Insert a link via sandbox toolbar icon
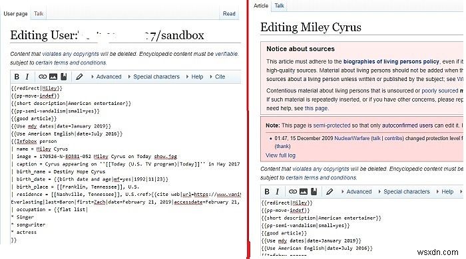Viewport: 466px width, 259px height. pyautogui.click(x=43, y=77)
